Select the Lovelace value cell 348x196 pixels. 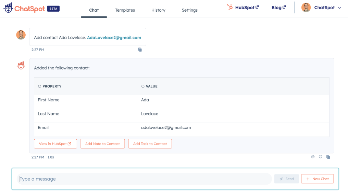150,114
